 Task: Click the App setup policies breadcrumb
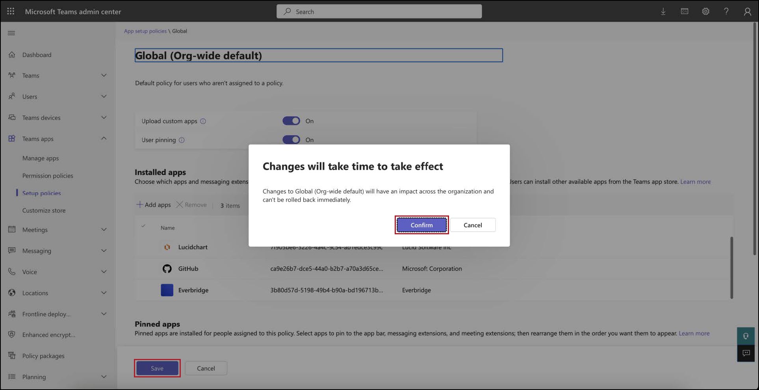coord(145,31)
